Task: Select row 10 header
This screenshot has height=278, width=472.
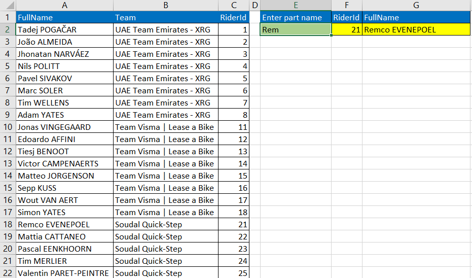Action: (8, 127)
